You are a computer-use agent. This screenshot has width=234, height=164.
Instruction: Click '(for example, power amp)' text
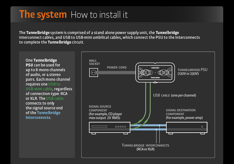tap(184, 118)
